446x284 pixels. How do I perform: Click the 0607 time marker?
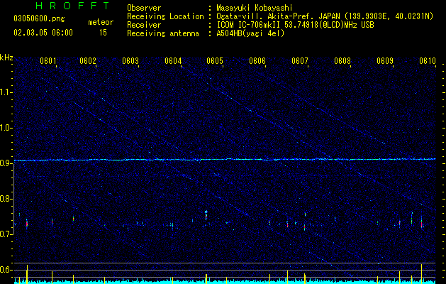pyautogui.click(x=300, y=61)
